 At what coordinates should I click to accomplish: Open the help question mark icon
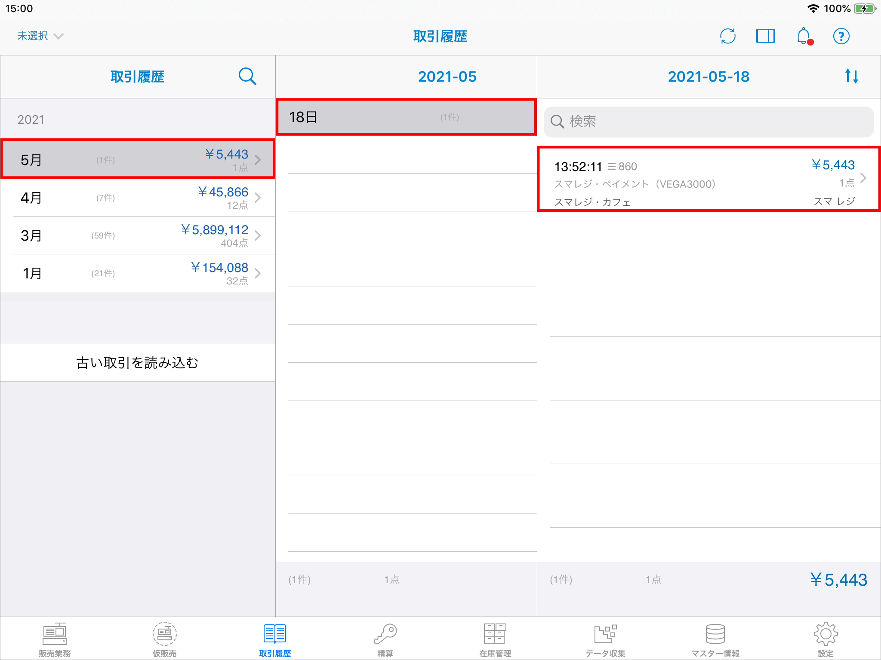[841, 36]
